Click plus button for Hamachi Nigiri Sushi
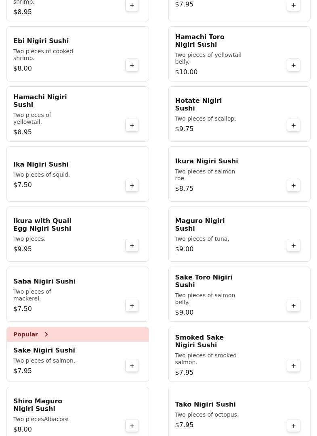The image size is (317, 436). point(132,125)
